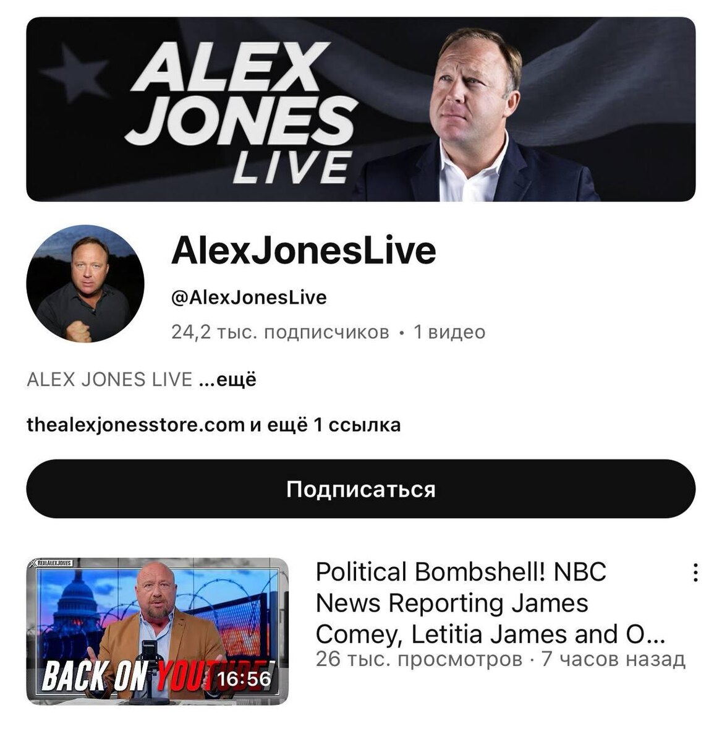Tap the ALEX JONES LIVE description text
The height and width of the screenshot is (742, 722).
[x=109, y=379]
